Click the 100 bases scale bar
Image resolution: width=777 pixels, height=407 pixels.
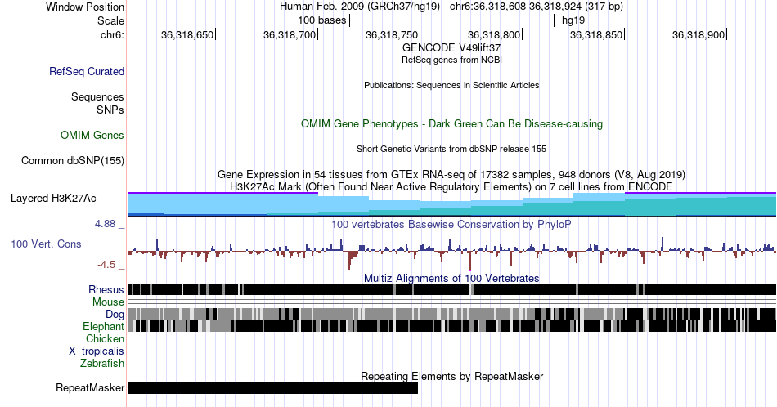452,20
